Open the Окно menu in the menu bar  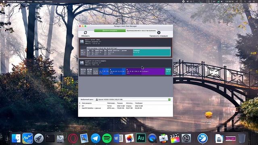click(30, 2)
